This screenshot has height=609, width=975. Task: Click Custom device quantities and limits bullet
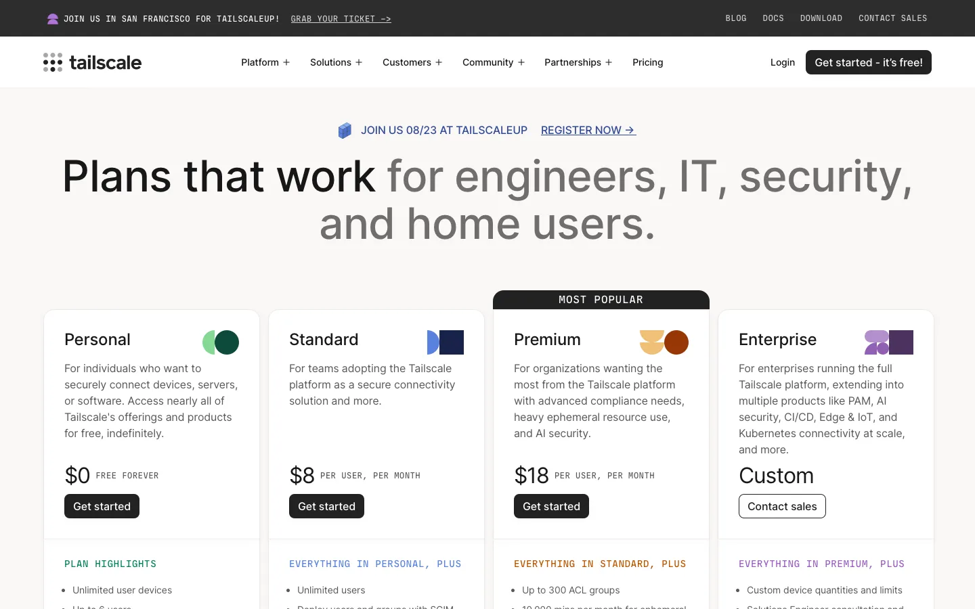(x=824, y=590)
